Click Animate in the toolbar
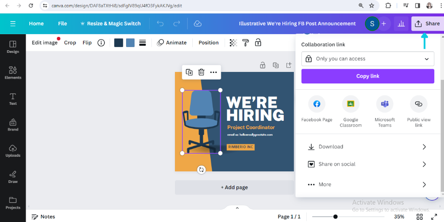 [171, 43]
